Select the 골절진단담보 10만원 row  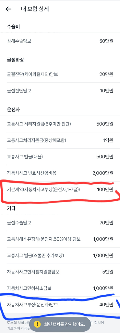pos(60,91)
